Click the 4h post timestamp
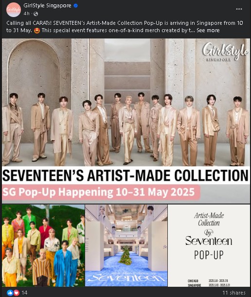Screen dimensions: 251x297 26,14
